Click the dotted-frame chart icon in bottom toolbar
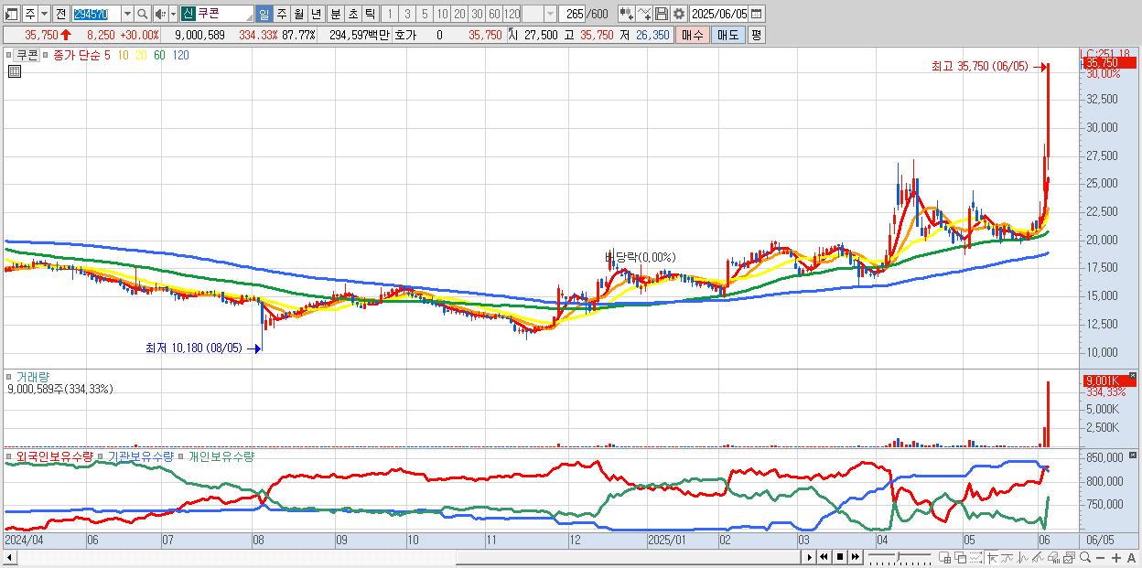 click(975, 557)
